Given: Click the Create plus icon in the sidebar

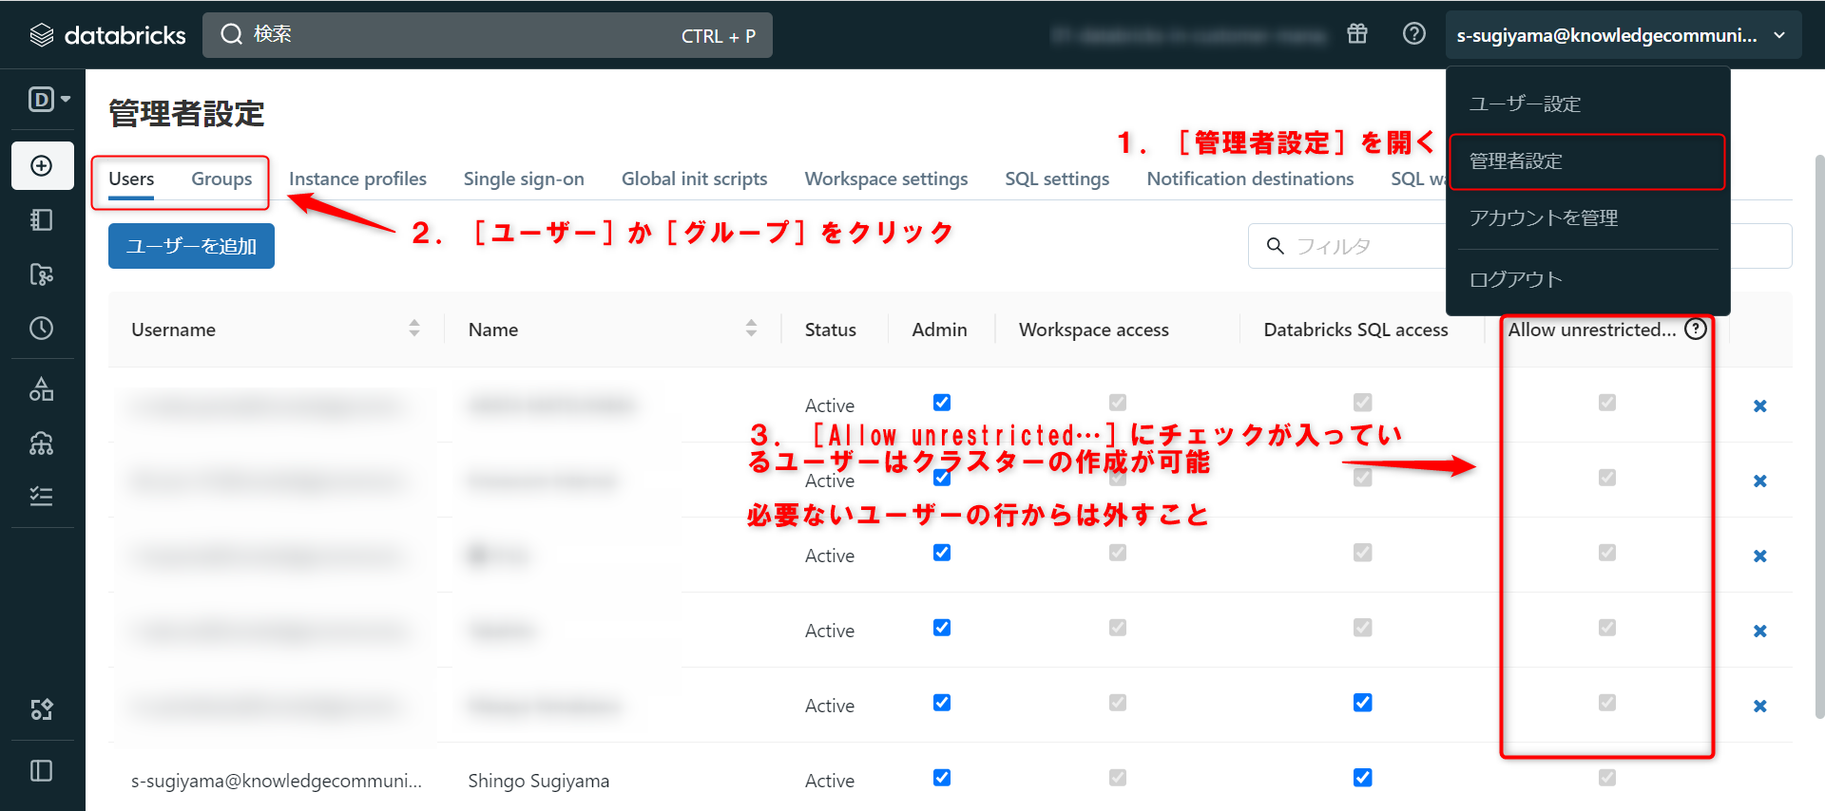Looking at the screenshot, I should 42,166.
